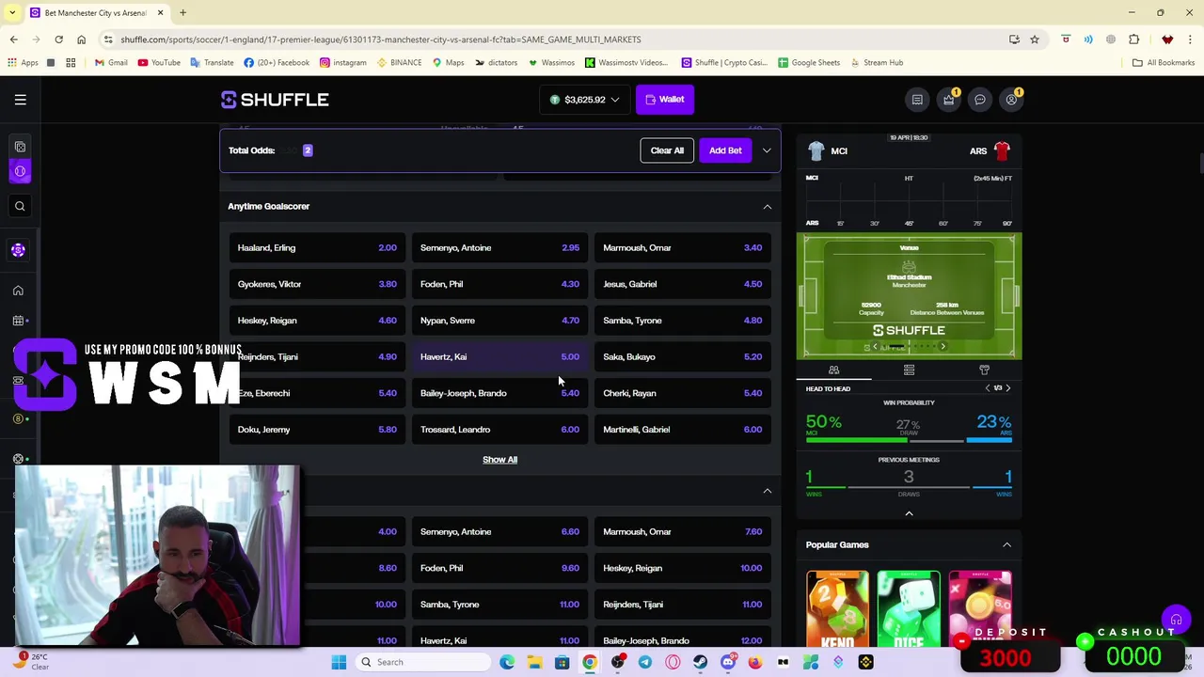Open Telegram from the taskbar
The height and width of the screenshot is (677, 1204).
645,662
